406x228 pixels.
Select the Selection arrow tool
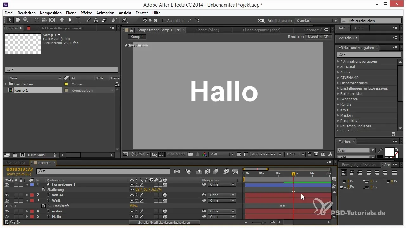pos(10,20)
